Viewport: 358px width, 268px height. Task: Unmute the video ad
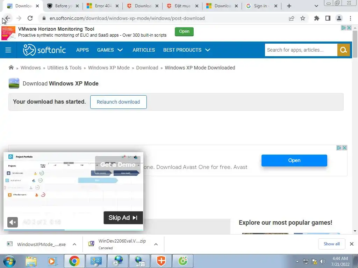pyautogui.click(x=13, y=222)
